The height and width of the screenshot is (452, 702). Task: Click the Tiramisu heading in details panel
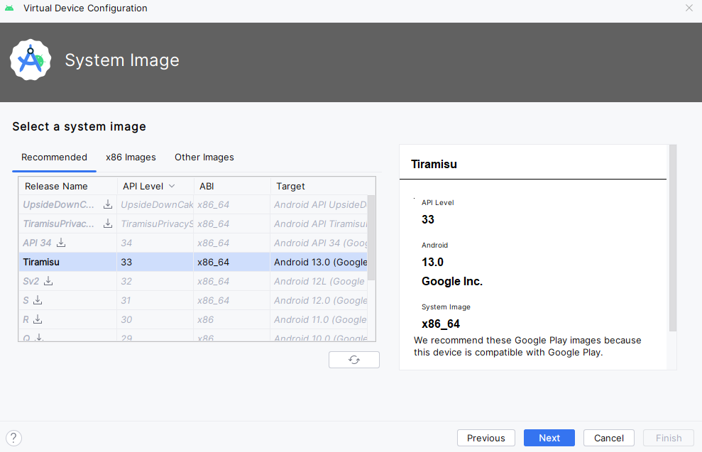click(x=434, y=164)
